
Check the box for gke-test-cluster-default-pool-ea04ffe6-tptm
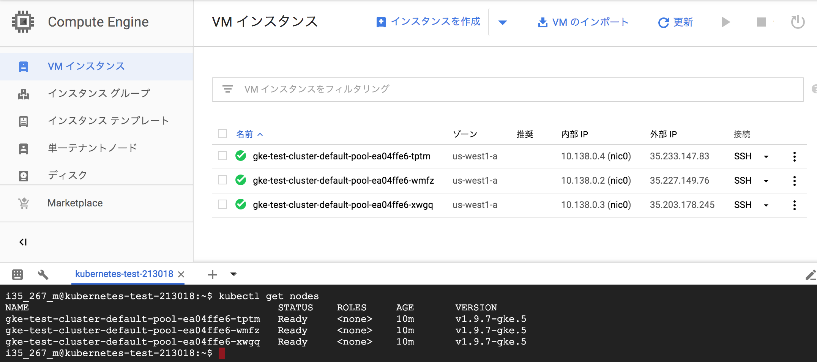tap(222, 156)
